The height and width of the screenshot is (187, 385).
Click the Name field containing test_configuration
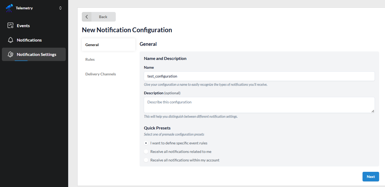point(259,76)
